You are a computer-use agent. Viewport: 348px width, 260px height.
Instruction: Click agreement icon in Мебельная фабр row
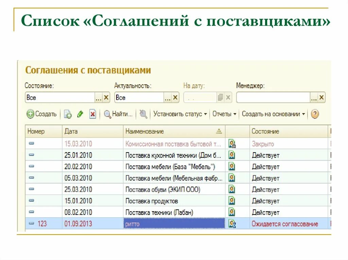pyautogui.click(x=232, y=178)
